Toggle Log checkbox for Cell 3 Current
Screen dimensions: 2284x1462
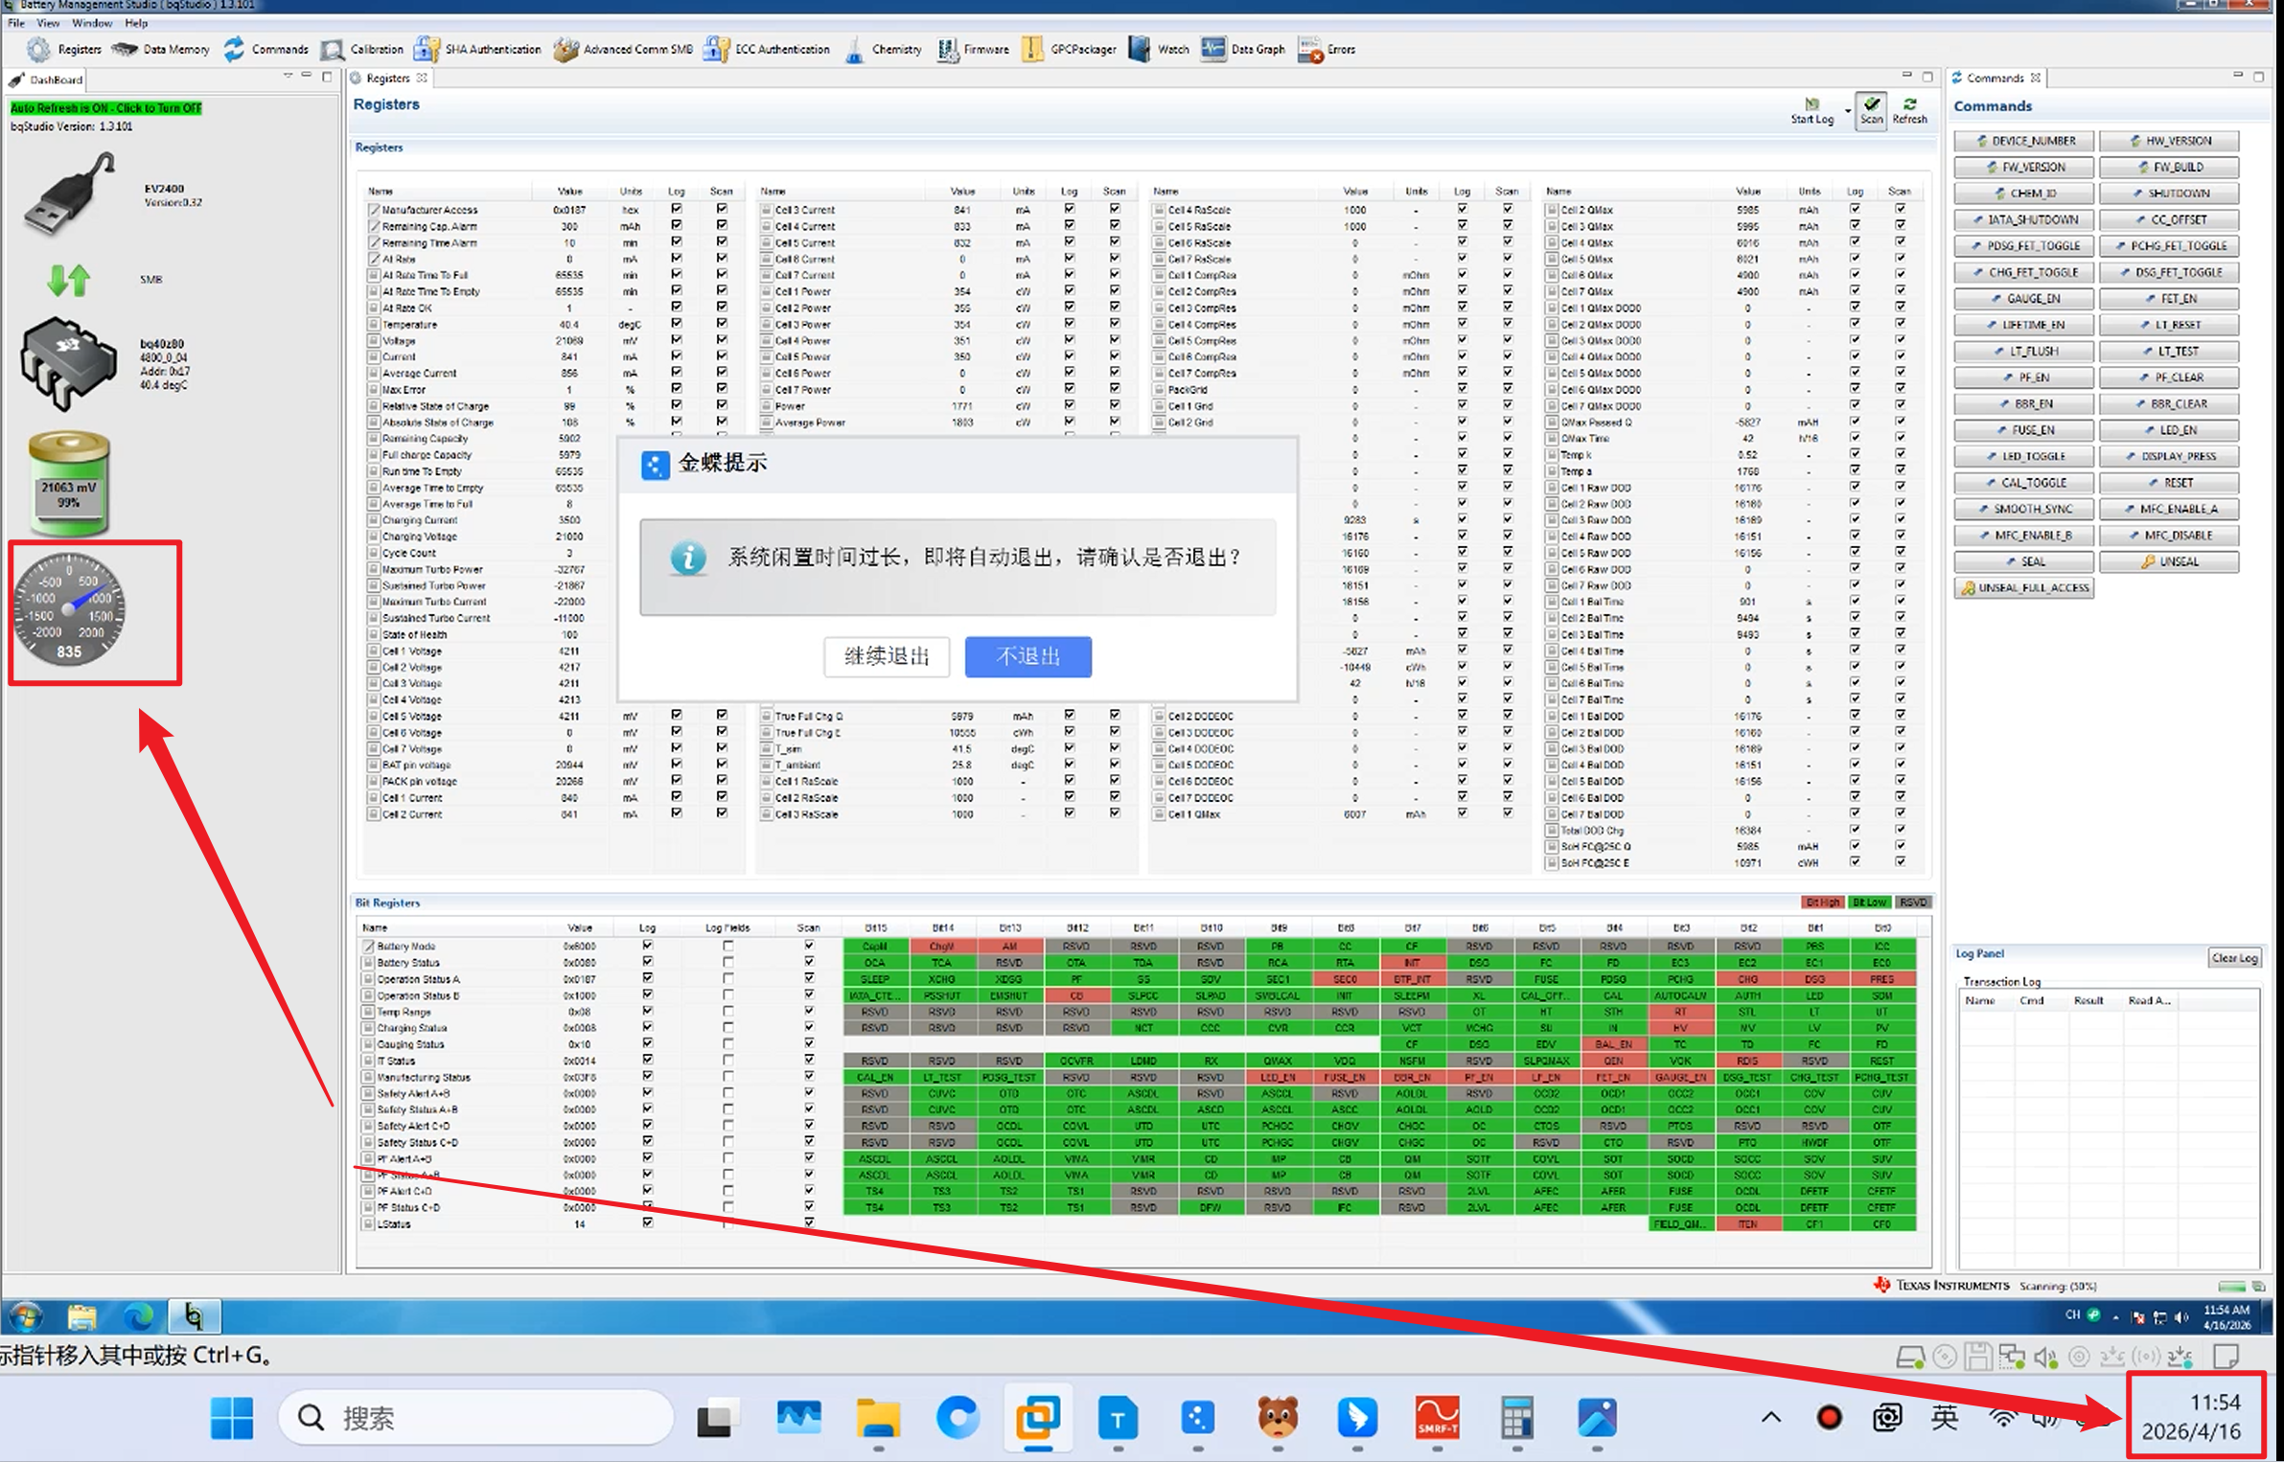(x=1070, y=209)
